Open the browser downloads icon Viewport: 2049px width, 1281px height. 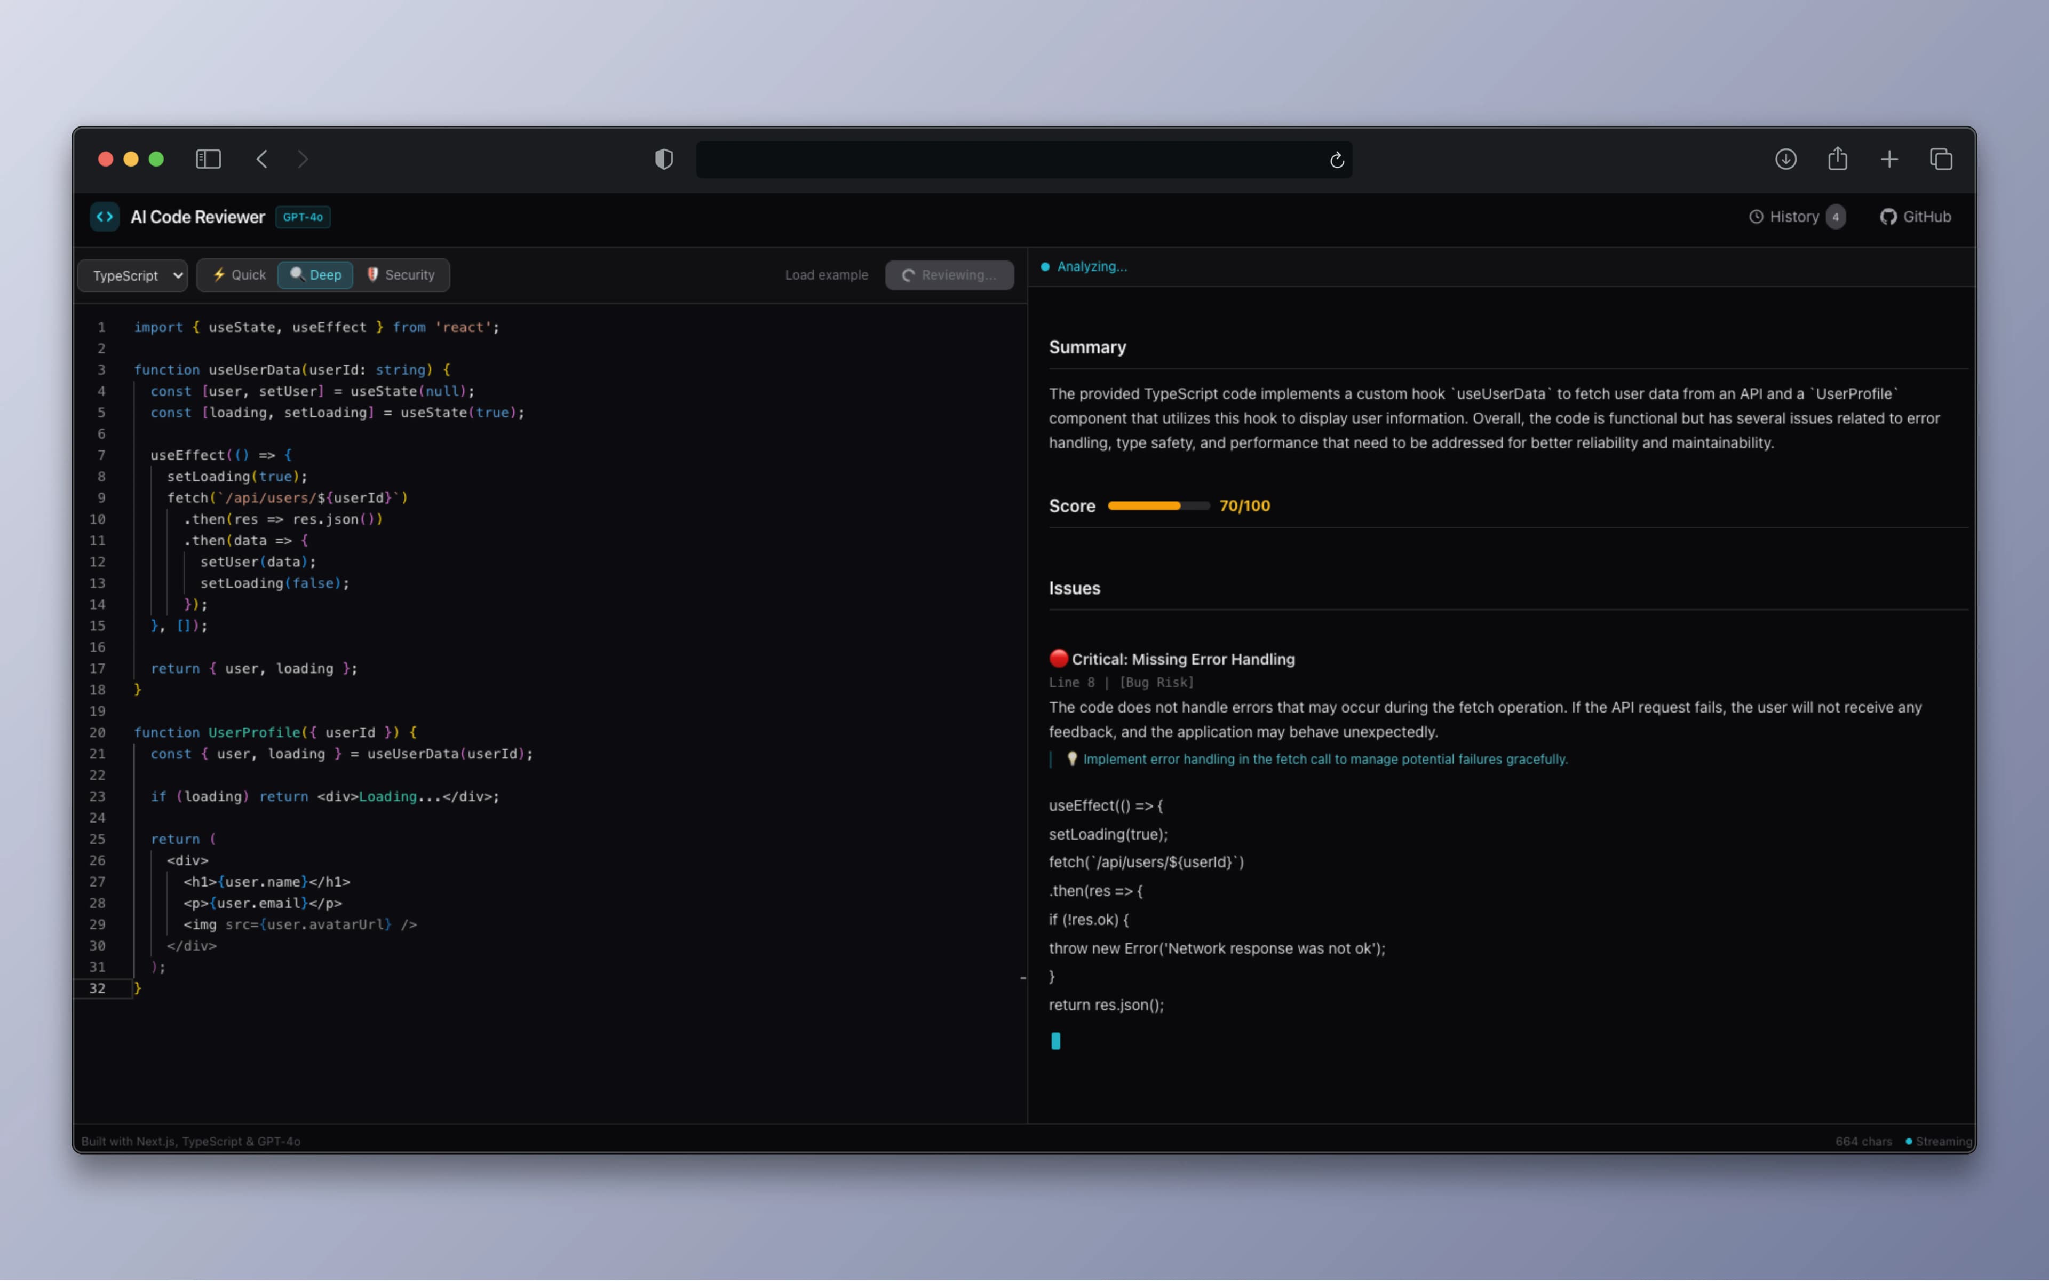[x=1786, y=159]
